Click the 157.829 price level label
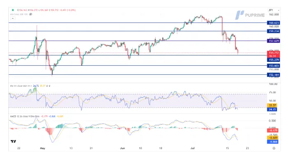Viewport: 287px width, 156px height. point(273,41)
